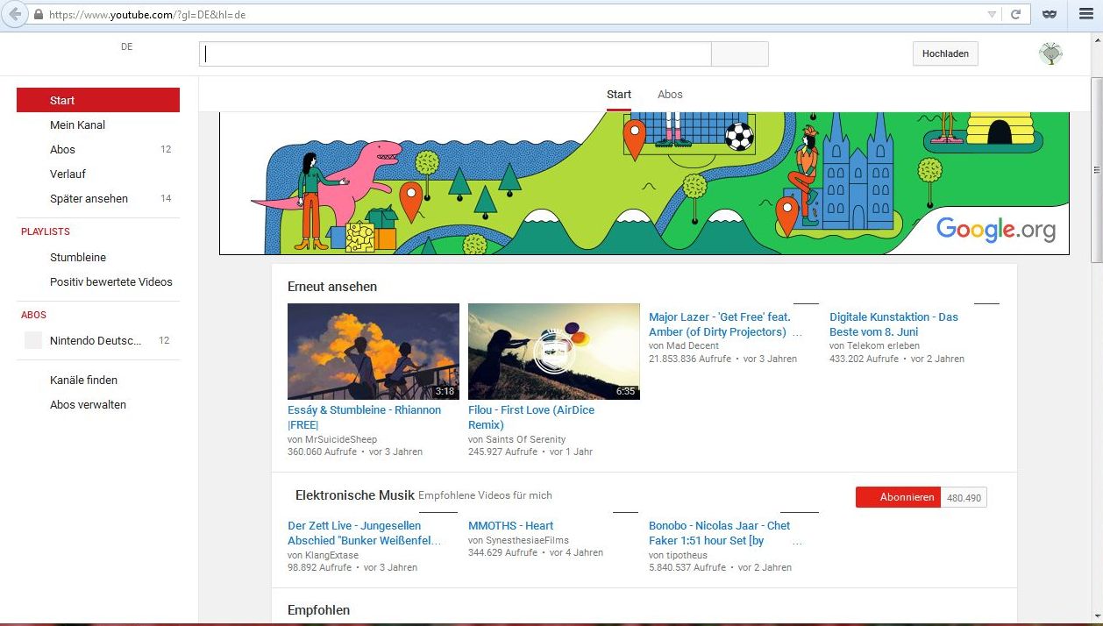Open the Saints Of Serenity channel link
The width and height of the screenshot is (1103, 626).
point(523,439)
